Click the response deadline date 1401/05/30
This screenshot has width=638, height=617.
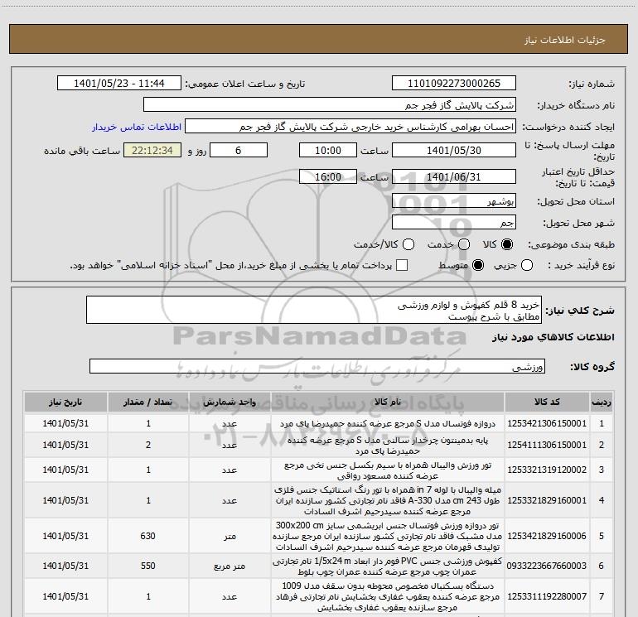point(454,150)
